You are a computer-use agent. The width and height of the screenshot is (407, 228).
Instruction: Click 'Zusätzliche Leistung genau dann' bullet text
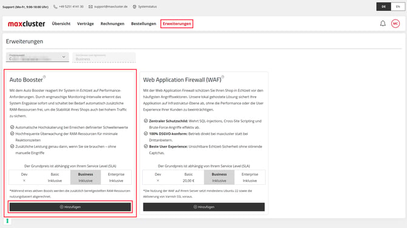coord(66,150)
